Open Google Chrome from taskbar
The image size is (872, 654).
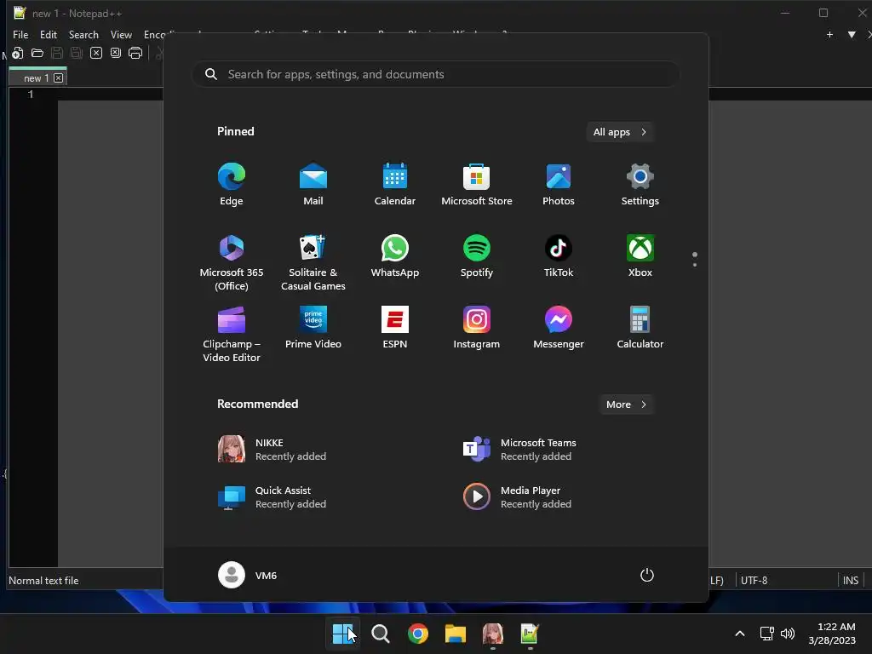pyautogui.click(x=417, y=634)
